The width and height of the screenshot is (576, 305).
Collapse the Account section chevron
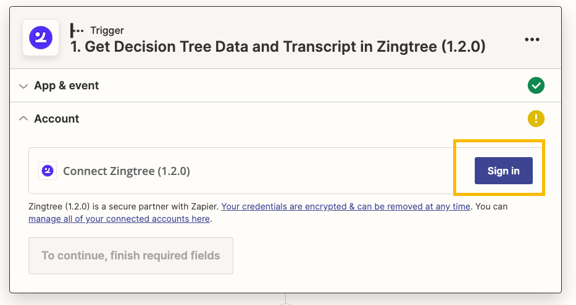pos(23,118)
